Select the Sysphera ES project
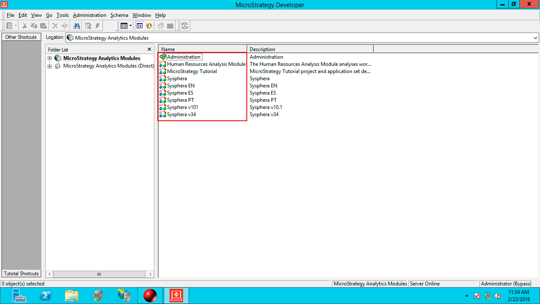This screenshot has width=540, height=304. coord(177,93)
